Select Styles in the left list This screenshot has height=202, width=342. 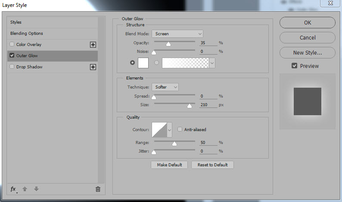[53, 22]
